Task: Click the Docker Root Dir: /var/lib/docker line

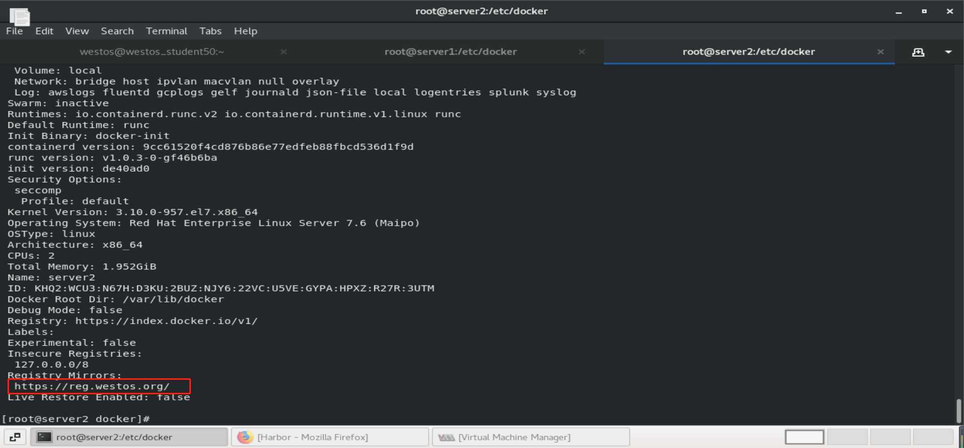Action: coord(116,300)
